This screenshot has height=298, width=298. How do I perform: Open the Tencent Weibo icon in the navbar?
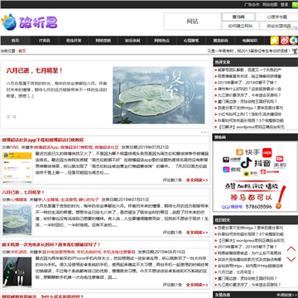tap(294, 41)
